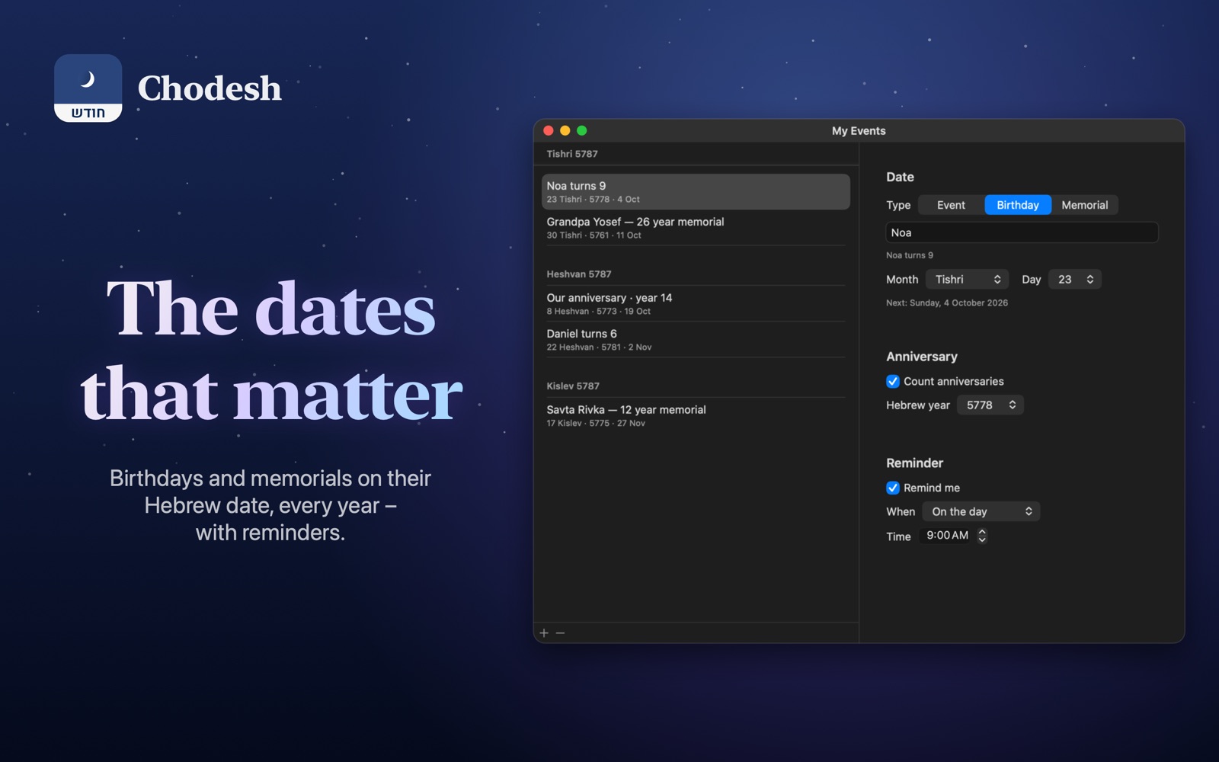This screenshot has width=1219, height=762.
Task: Click the reminder Time stepper arrows
Action: 982,536
